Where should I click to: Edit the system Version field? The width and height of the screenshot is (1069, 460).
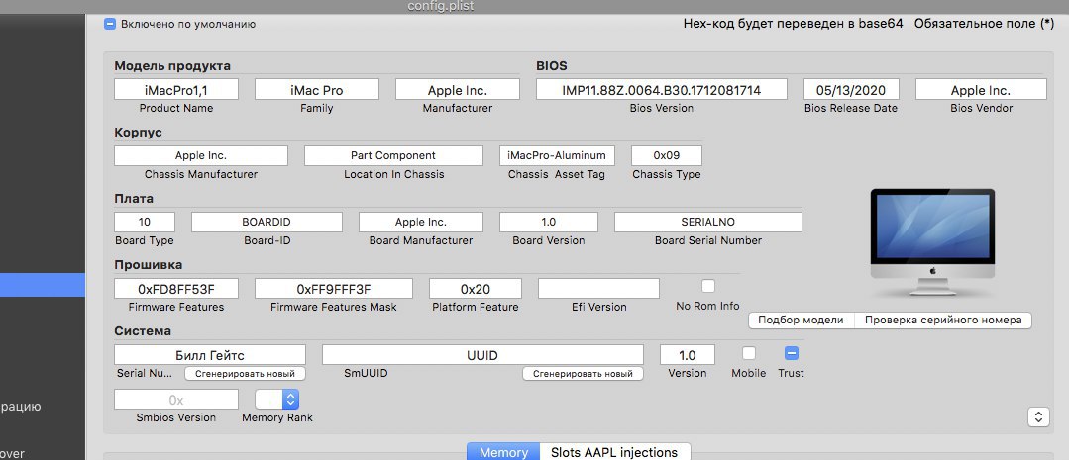688,355
